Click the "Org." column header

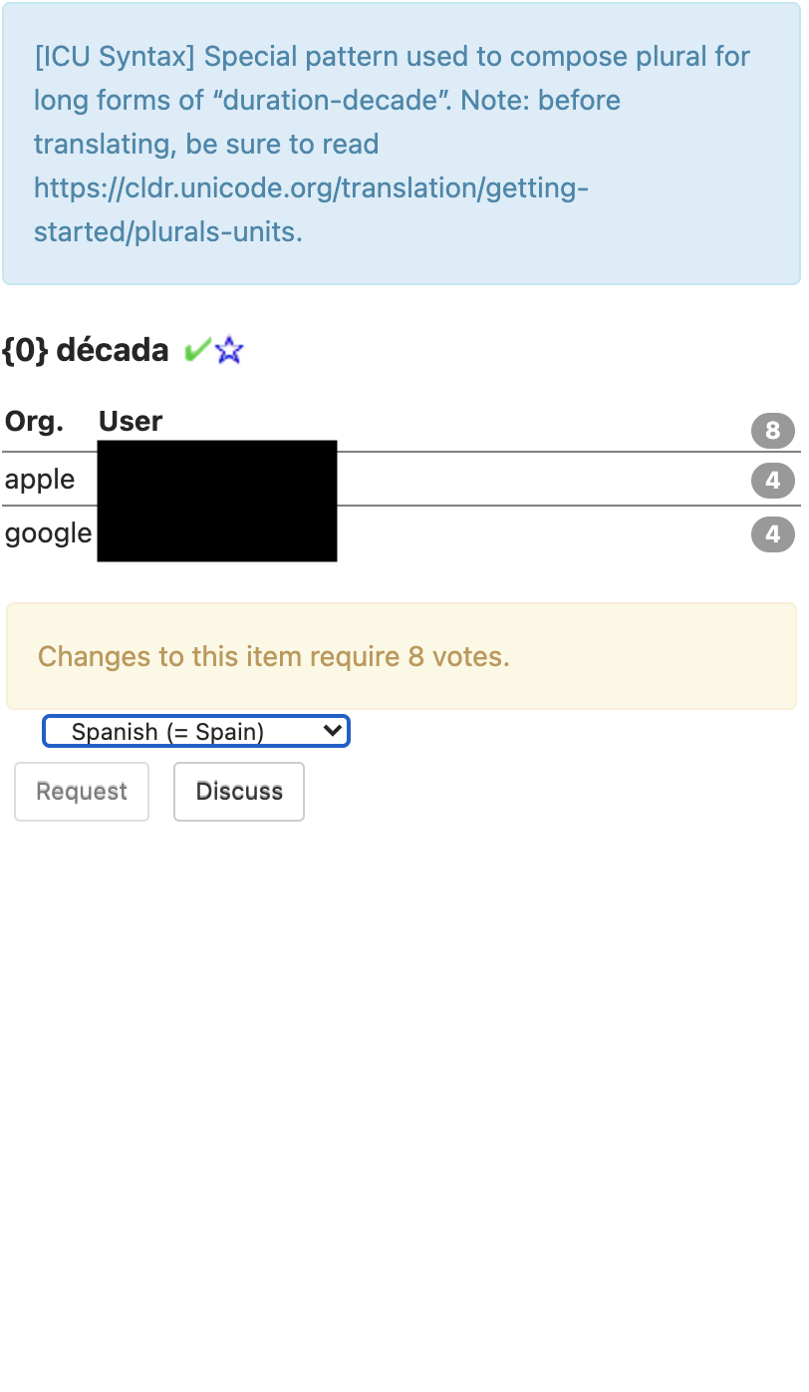(34, 421)
